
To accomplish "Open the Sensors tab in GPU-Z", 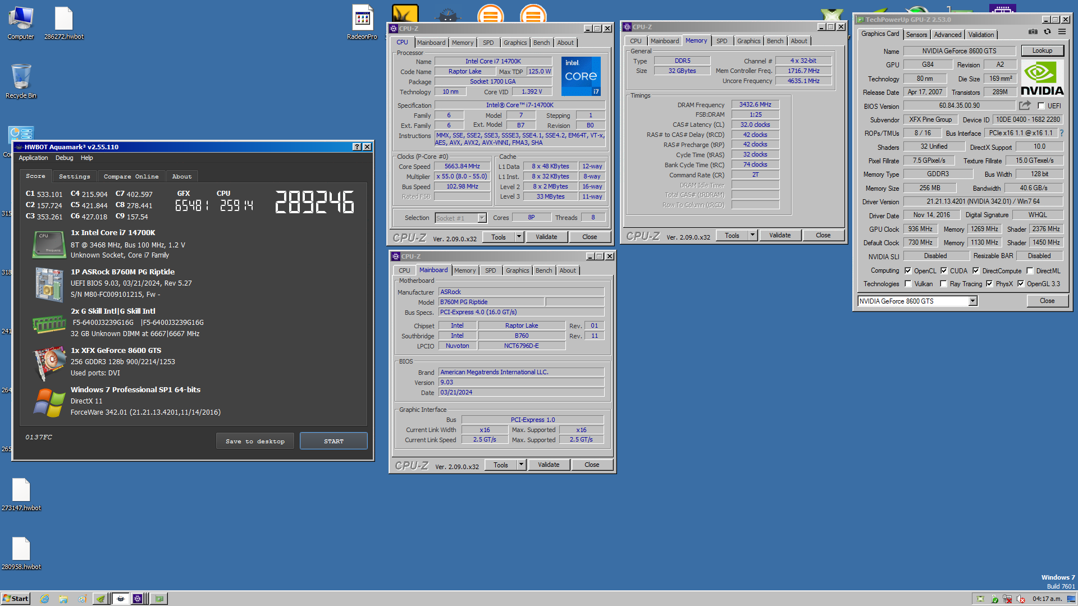I will (x=916, y=35).
